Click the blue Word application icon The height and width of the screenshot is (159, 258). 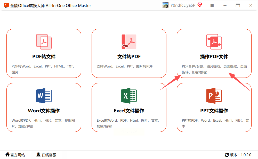pos(44,96)
